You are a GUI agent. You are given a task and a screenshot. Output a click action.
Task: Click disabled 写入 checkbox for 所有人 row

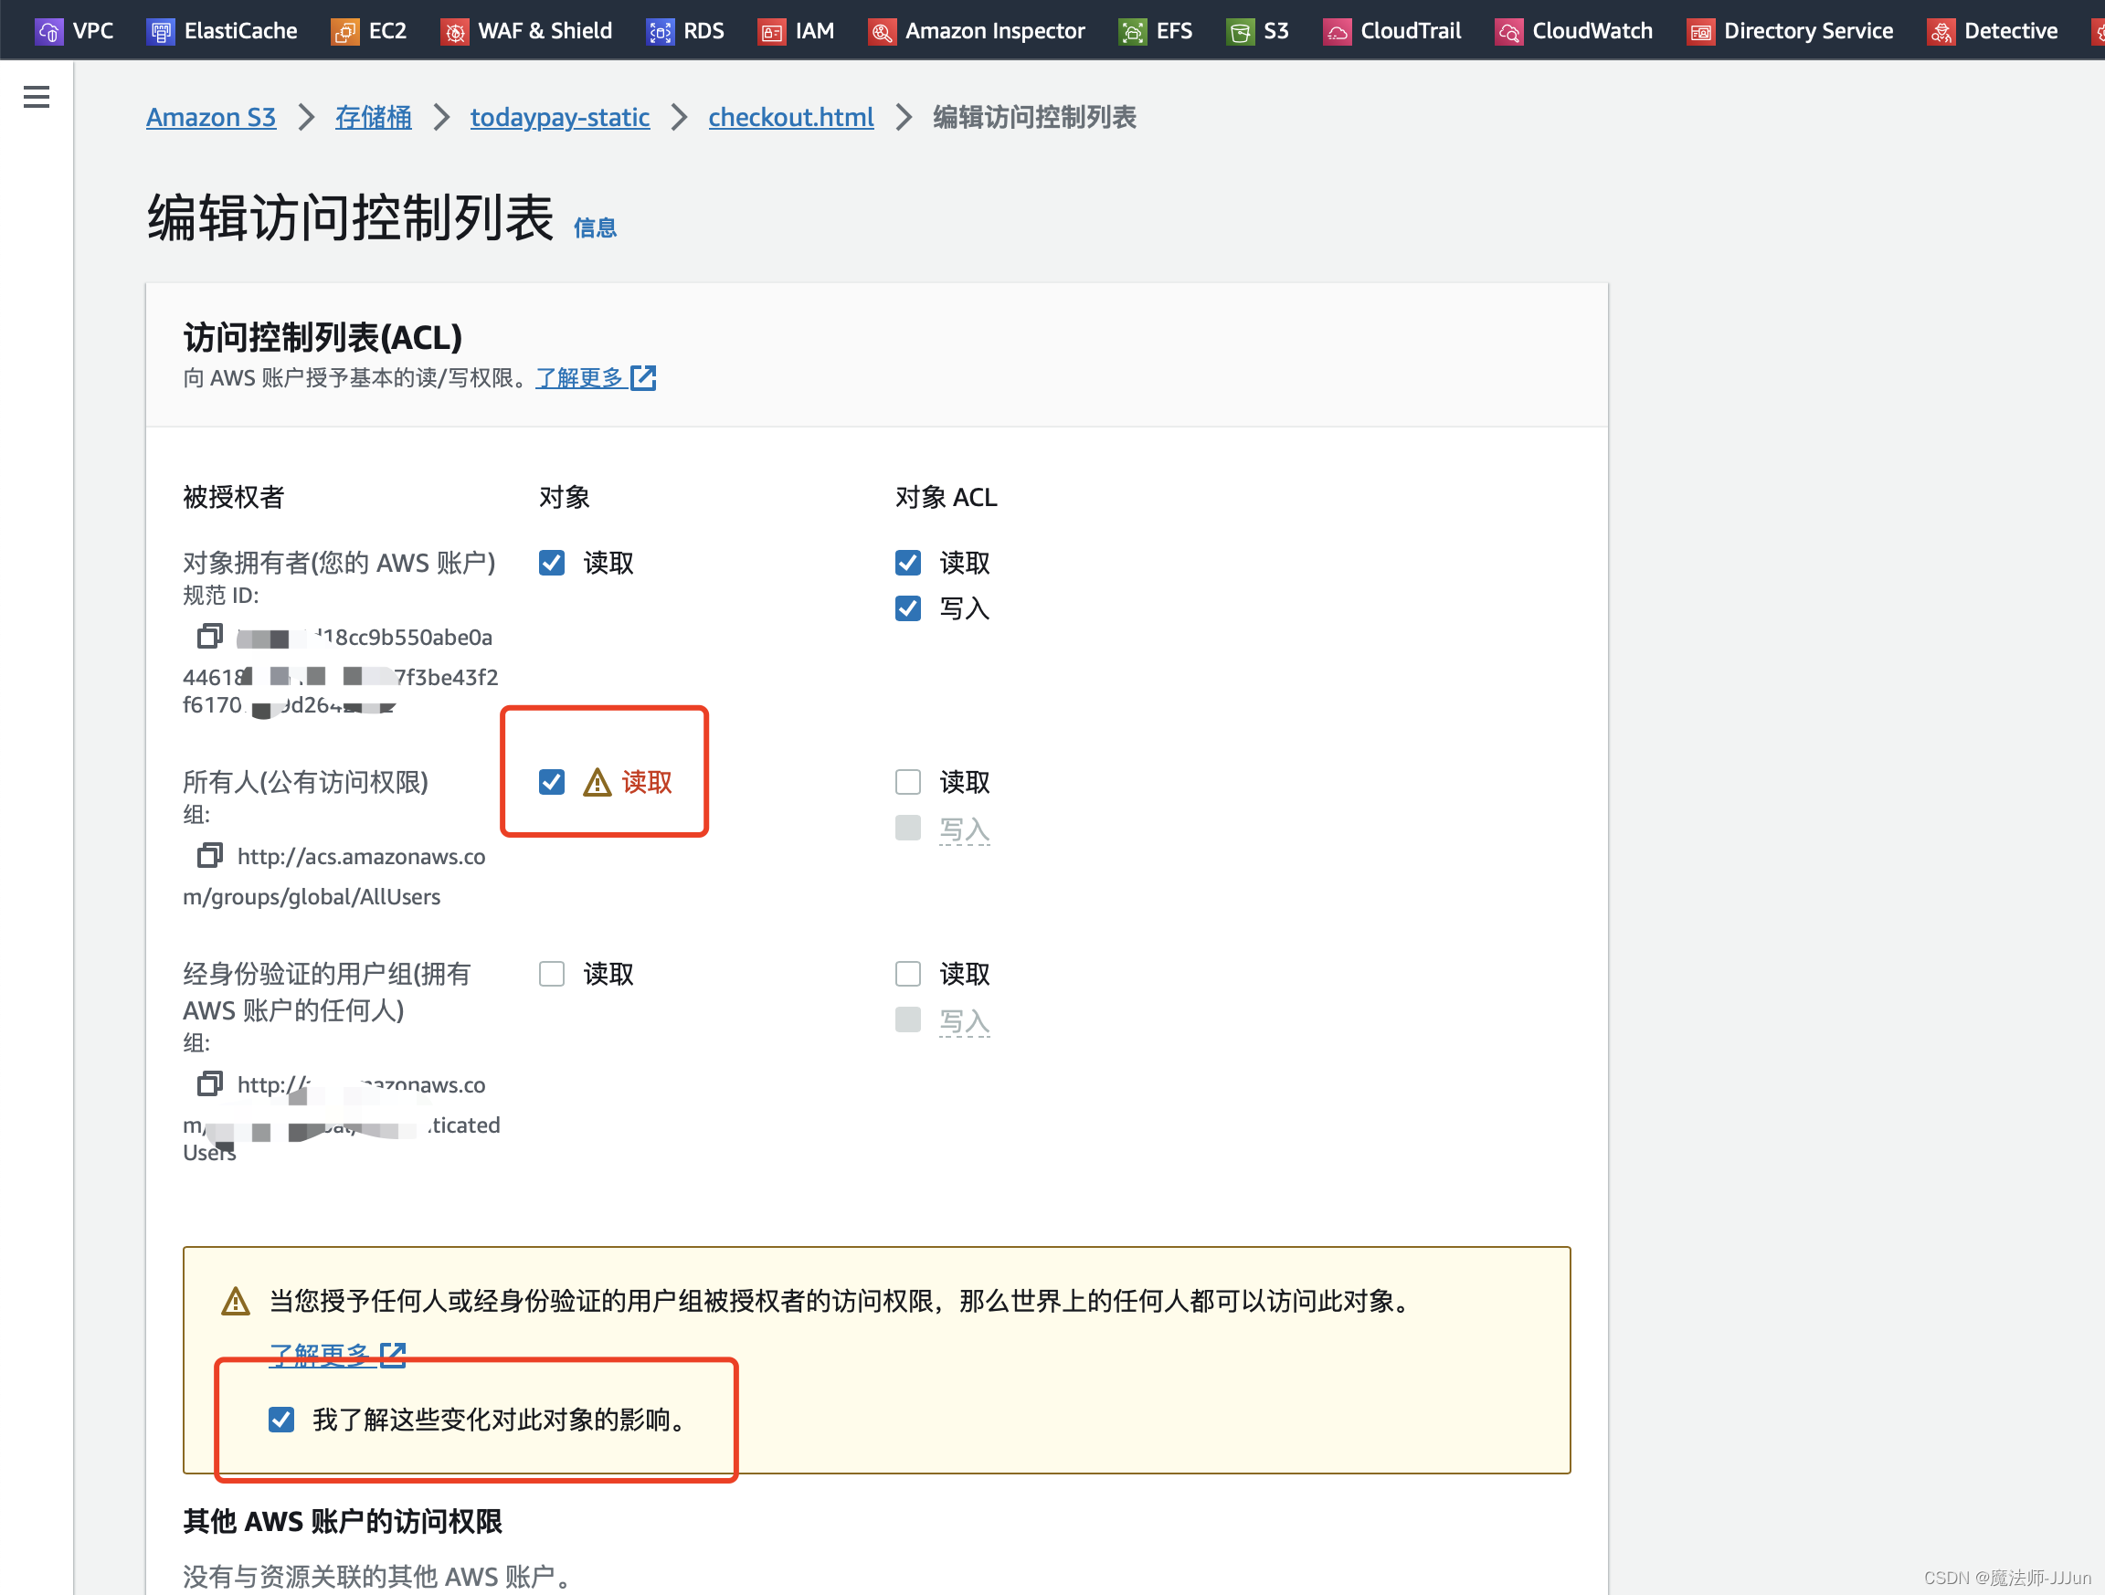pyautogui.click(x=908, y=828)
